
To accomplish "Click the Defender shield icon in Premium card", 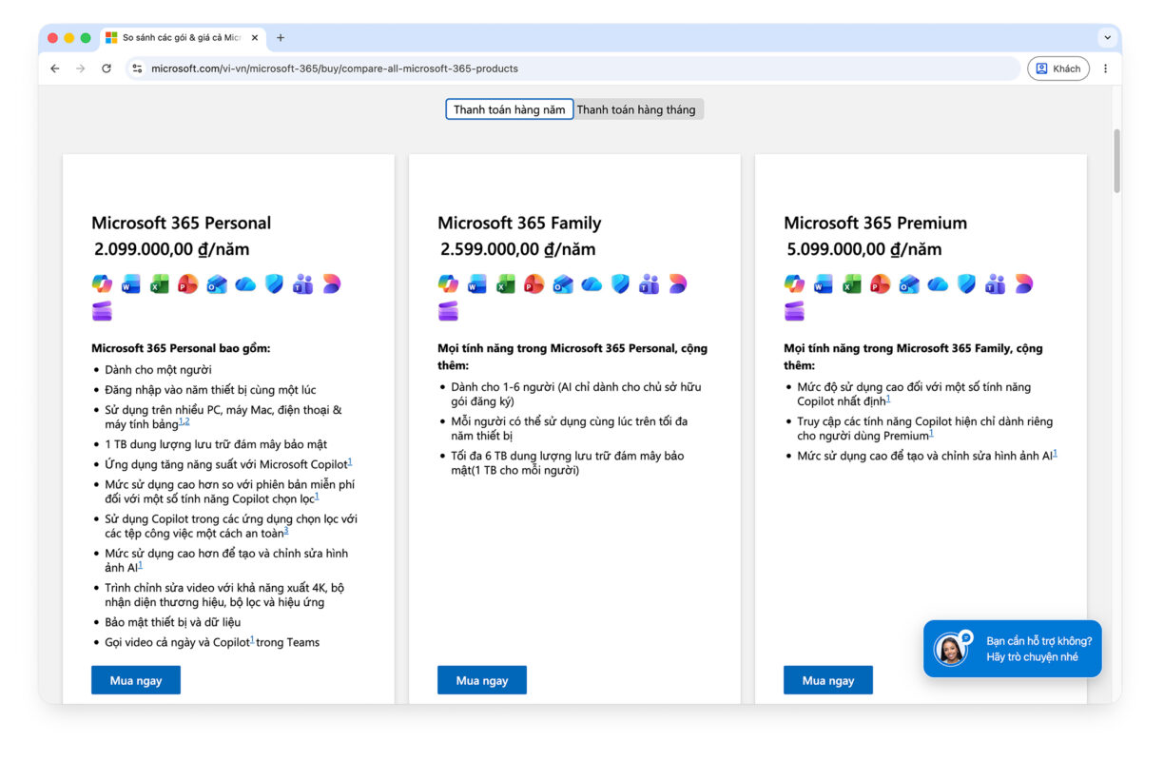I will [966, 283].
